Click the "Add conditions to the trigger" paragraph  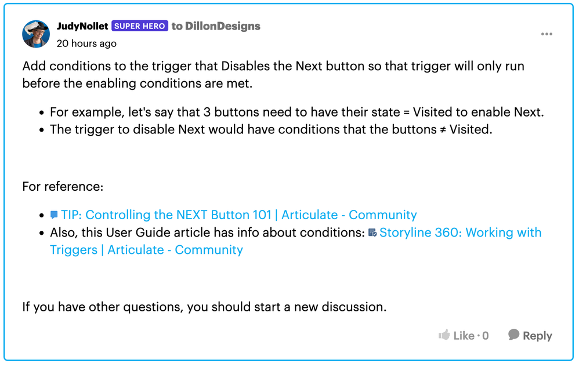[x=273, y=74]
